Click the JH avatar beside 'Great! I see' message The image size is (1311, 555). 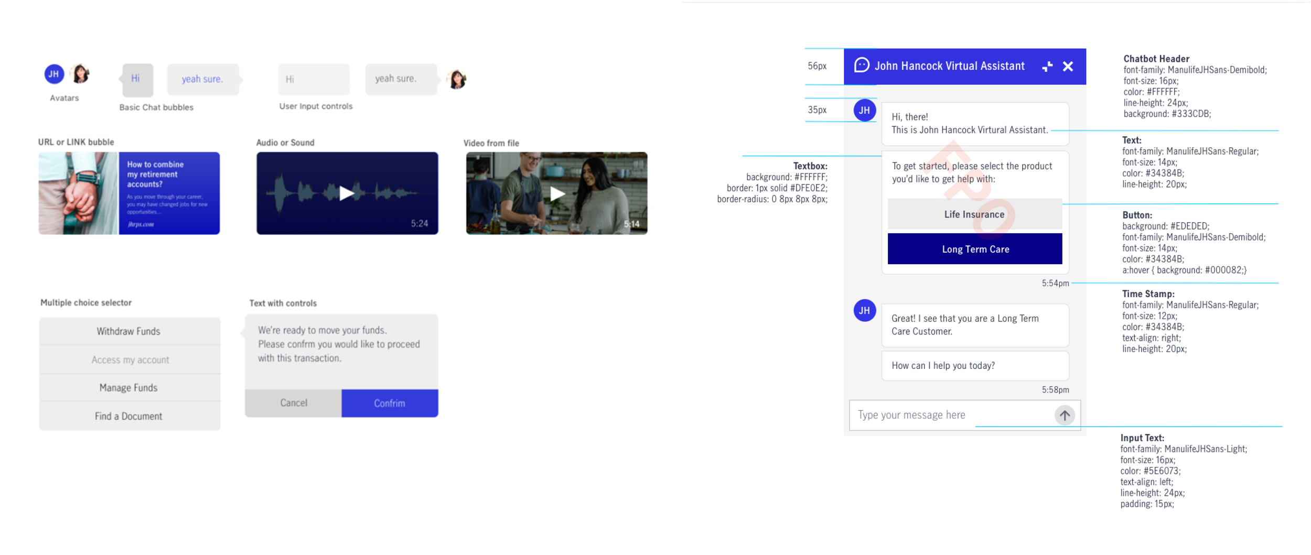tap(864, 310)
